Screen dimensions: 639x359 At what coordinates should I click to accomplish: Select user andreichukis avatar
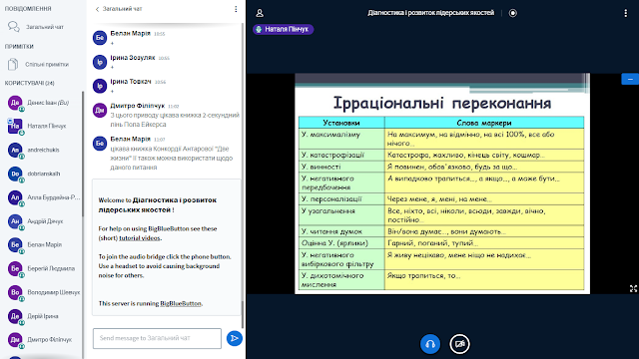(15, 150)
